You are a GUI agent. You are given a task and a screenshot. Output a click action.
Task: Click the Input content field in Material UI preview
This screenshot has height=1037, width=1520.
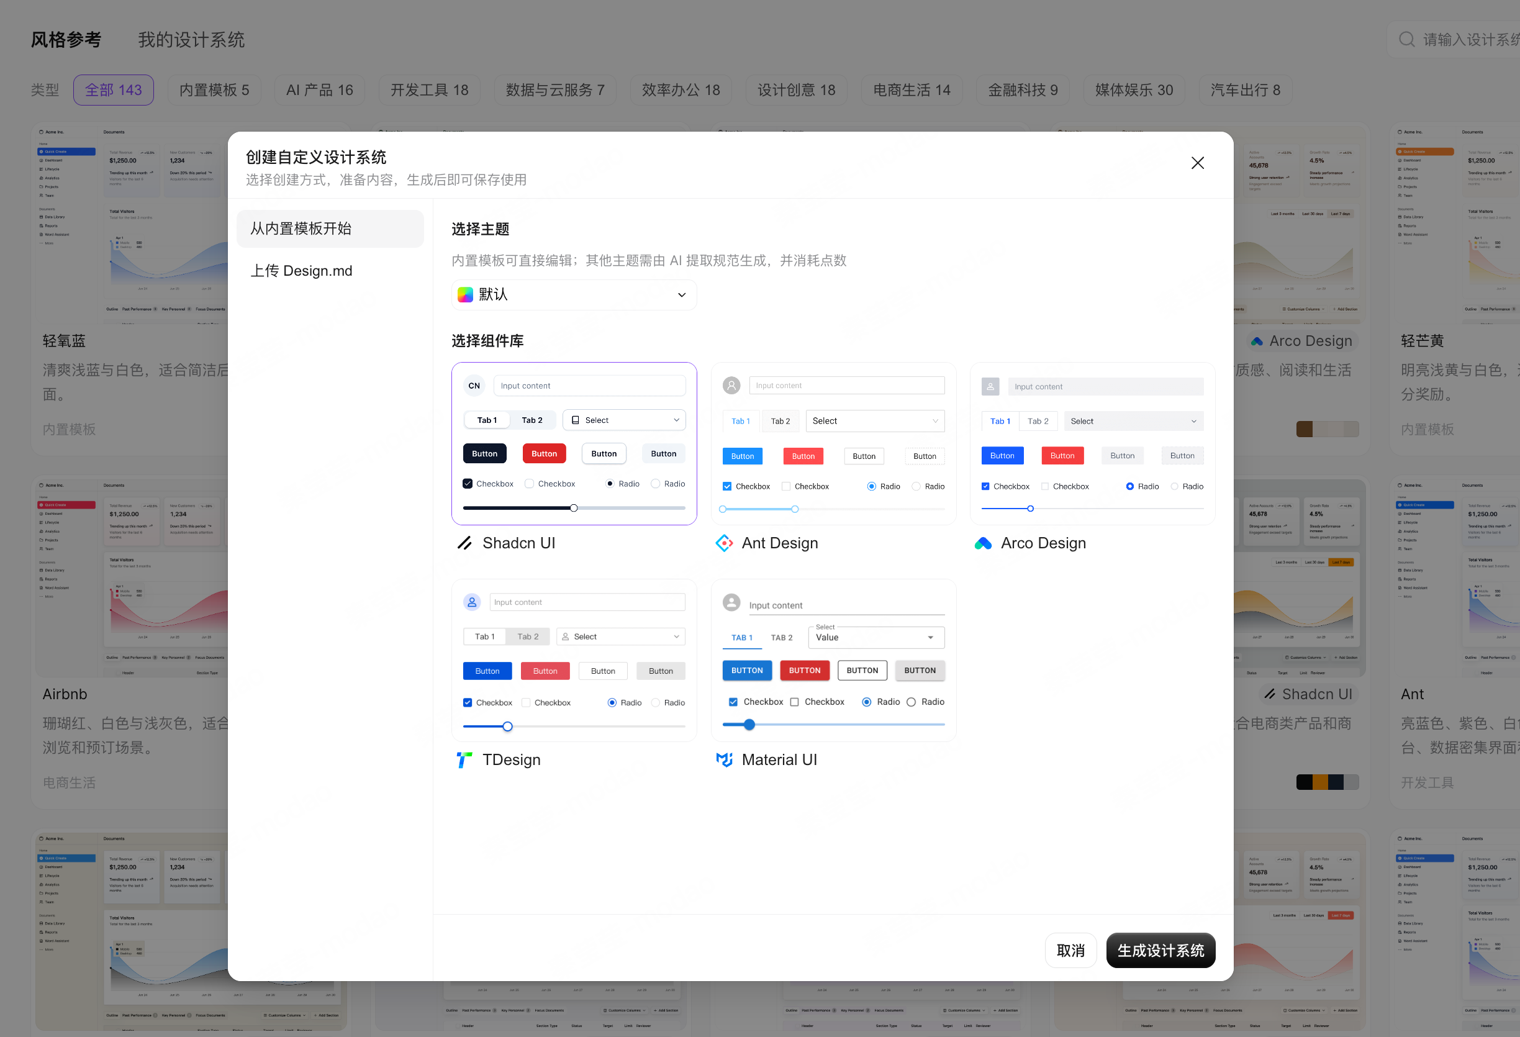[x=847, y=605]
